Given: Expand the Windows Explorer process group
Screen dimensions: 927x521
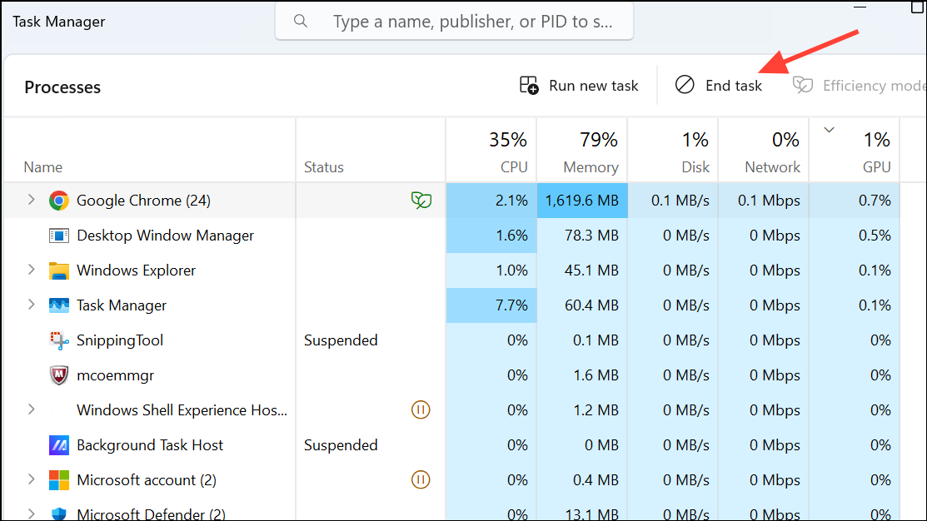Looking at the screenshot, I should point(32,270).
